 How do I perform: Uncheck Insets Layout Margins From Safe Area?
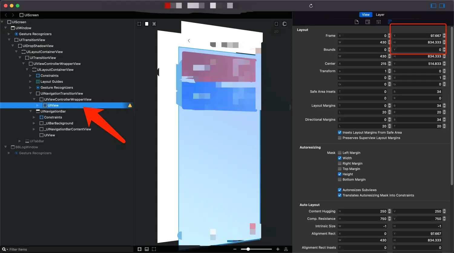pyautogui.click(x=340, y=133)
